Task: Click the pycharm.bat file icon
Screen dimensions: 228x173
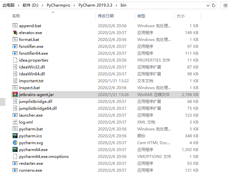Action: pyautogui.click(x=15, y=129)
